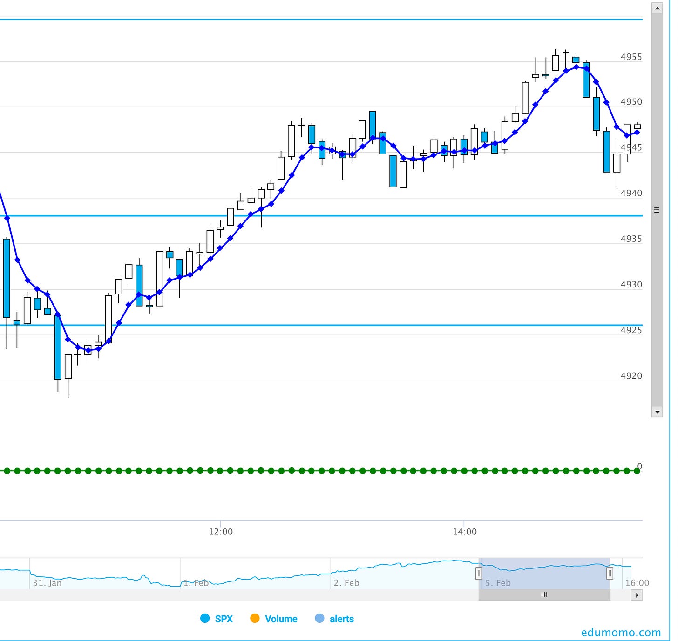Click the navigator left range handle
Viewport: 678px width, 641px height.
tap(479, 573)
